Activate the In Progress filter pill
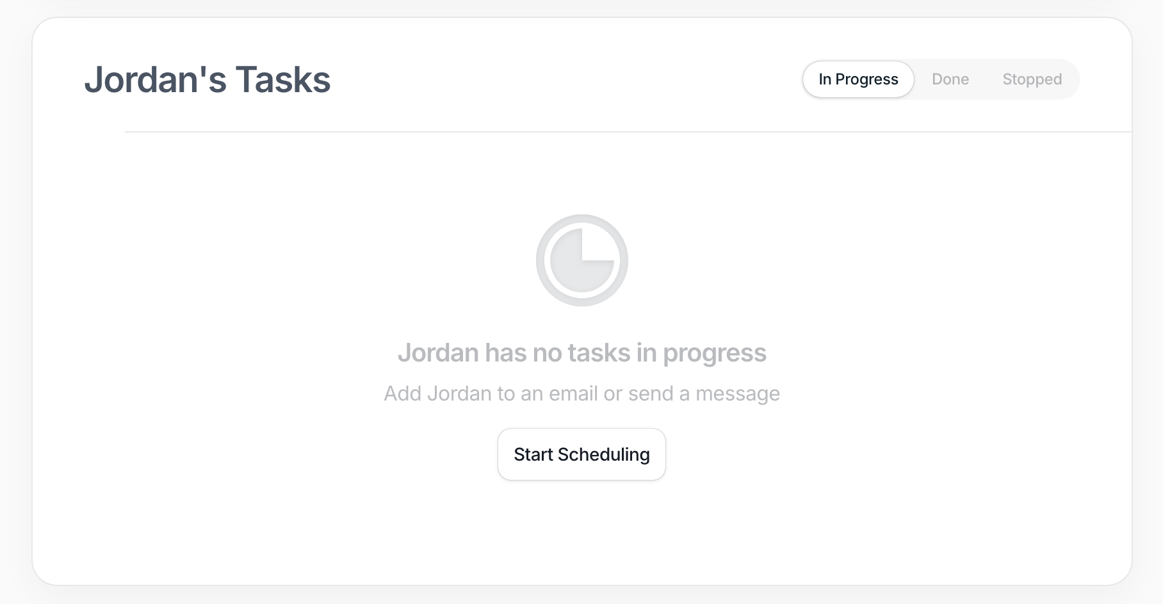Screen dimensions: 1163x604 [x=858, y=79]
